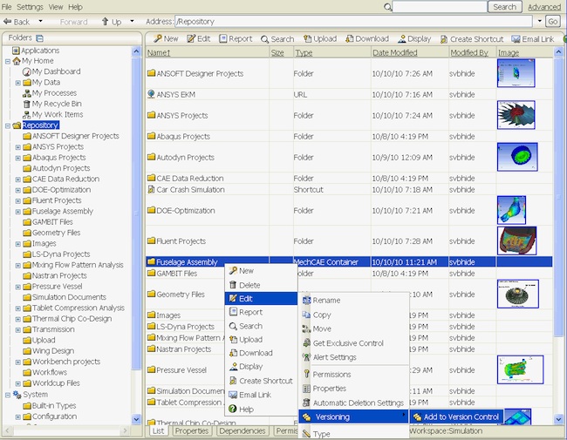Collapse the Repository tree node
The height and width of the screenshot is (440, 567).
coord(8,125)
